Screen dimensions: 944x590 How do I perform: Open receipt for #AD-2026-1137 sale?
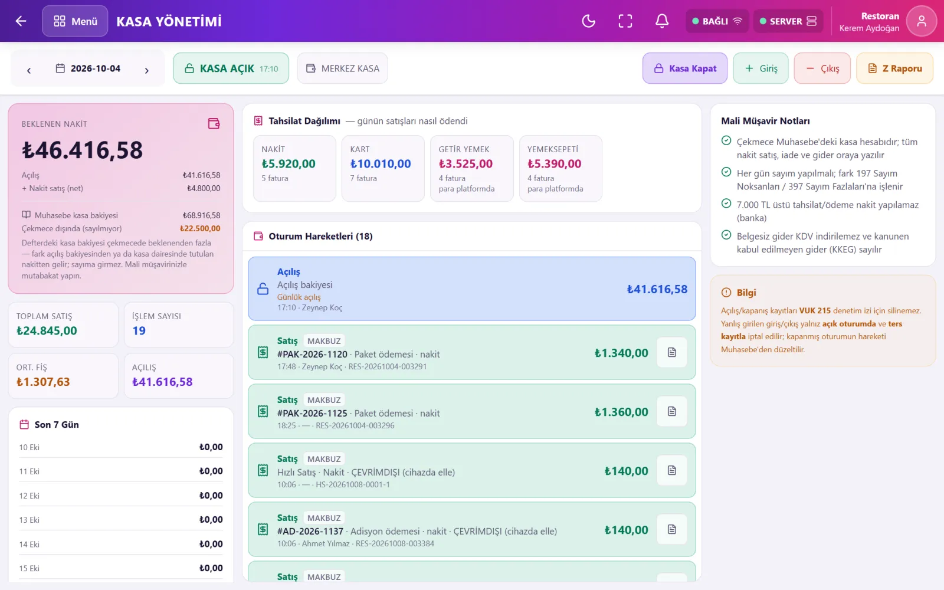(671, 529)
